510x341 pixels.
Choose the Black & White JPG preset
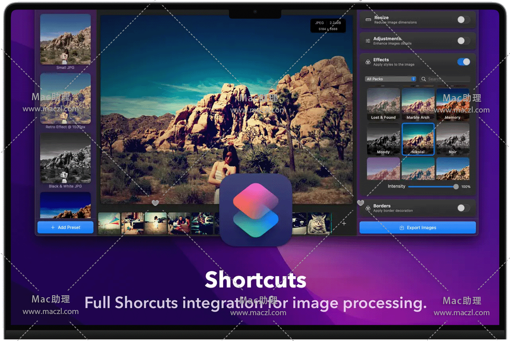point(66,158)
